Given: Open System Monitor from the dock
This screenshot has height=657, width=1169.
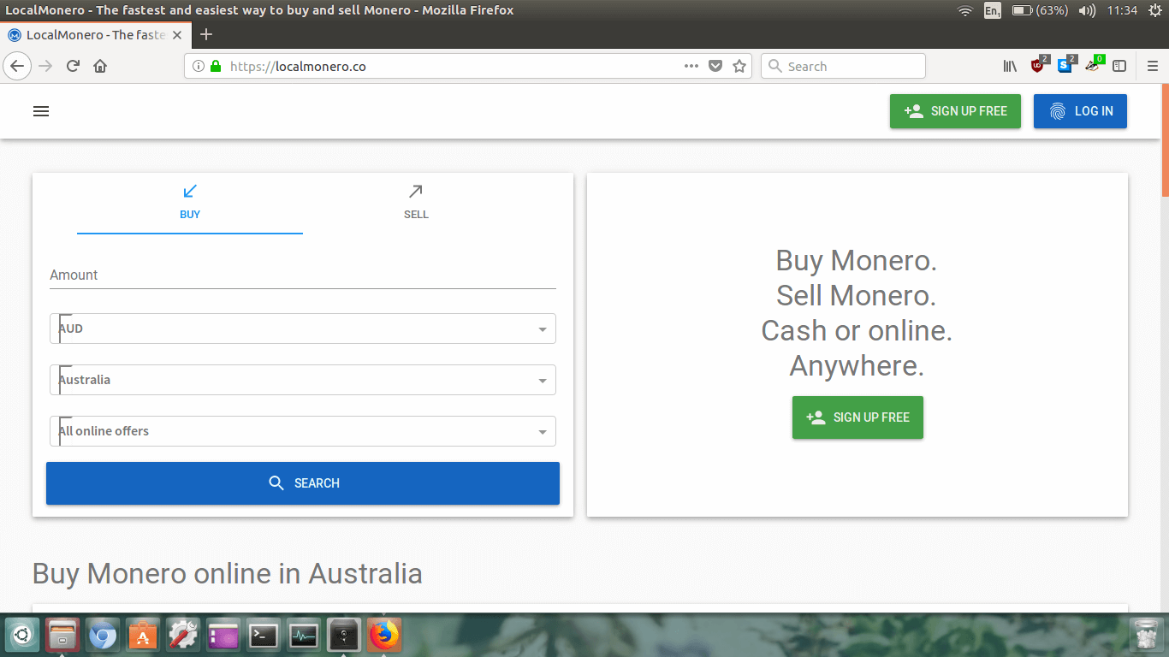Looking at the screenshot, I should (x=304, y=636).
